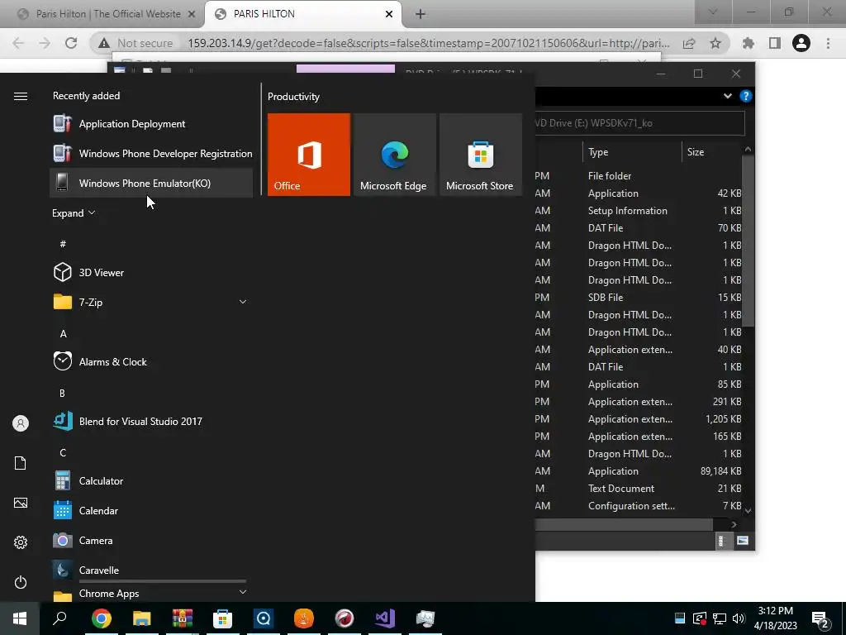The image size is (846, 635).
Task: Expand the File Explorer ribbon chevron
Action: 727,96
